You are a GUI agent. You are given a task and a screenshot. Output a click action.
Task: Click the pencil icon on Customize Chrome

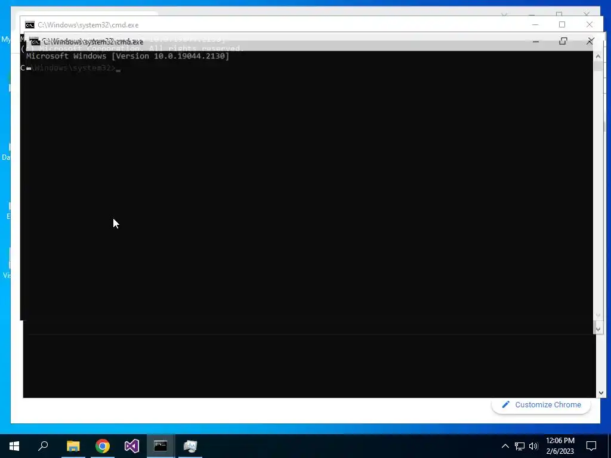tap(505, 405)
